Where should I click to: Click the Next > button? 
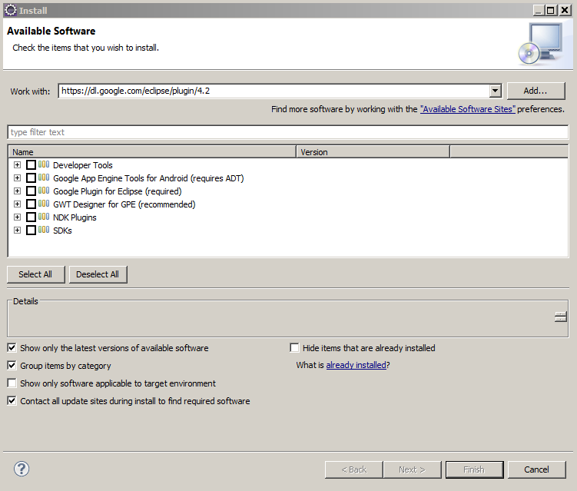tap(412, 469)
